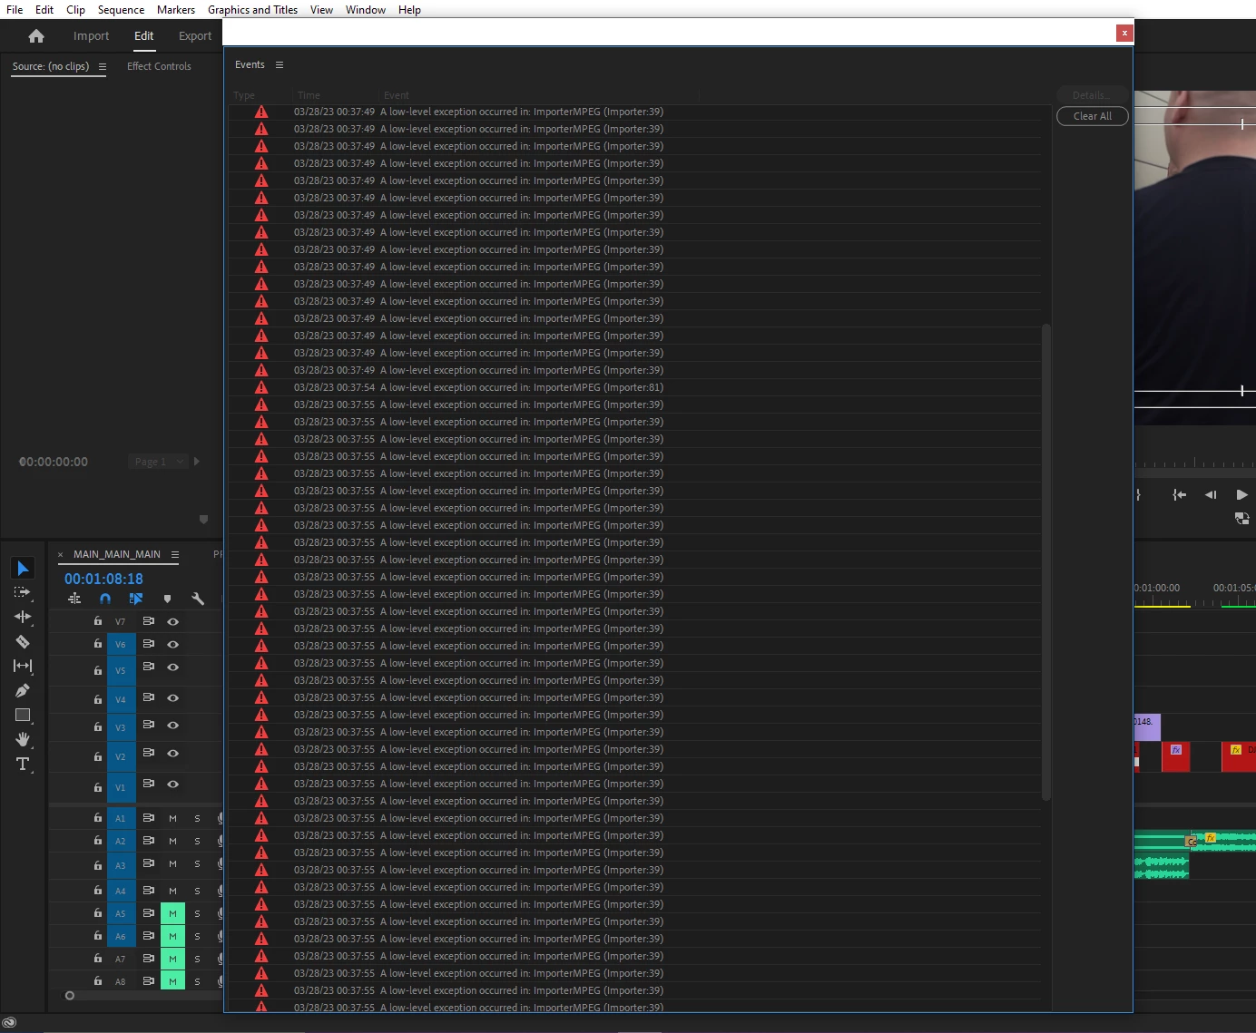This screenshot has height=1033, width=1256.
Task: Open the Events panel menu
Action: 280,65
